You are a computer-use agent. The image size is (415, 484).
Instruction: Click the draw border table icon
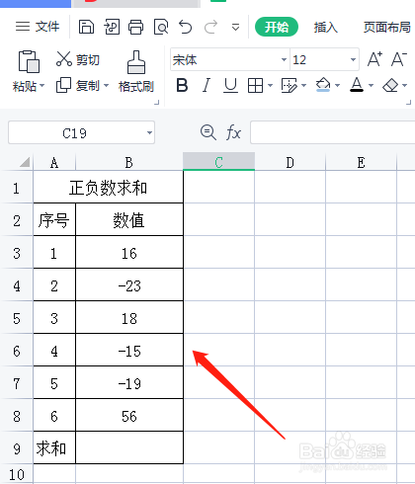click(x=290, y=86)
